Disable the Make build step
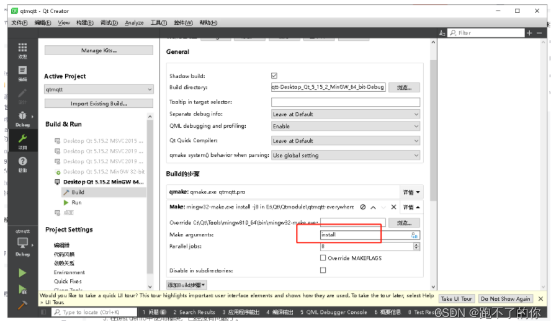Viewport: 551px width, 325px height. (362, 207)
